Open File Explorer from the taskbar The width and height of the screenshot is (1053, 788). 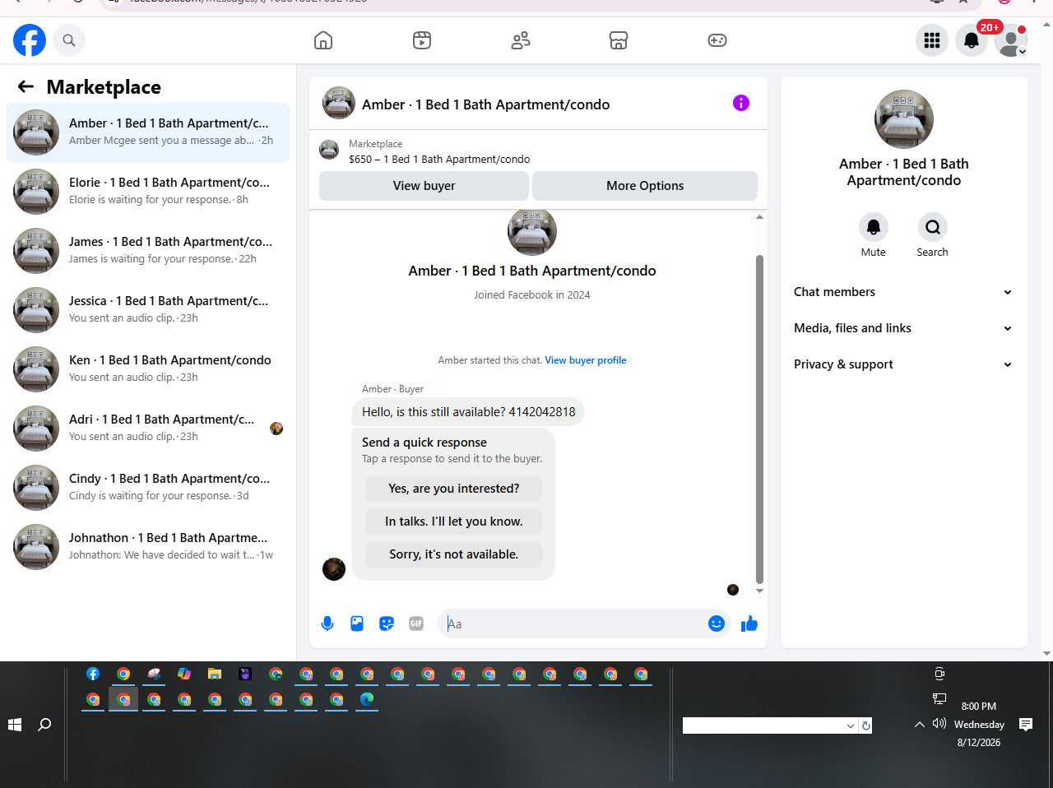click(x=215, y=674)
